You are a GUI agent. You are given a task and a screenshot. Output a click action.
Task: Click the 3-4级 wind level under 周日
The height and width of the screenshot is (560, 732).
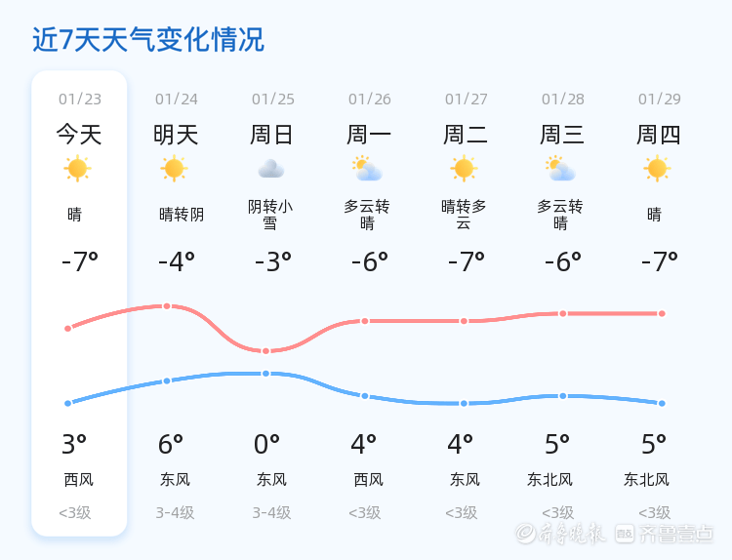[x=271, y=512]
